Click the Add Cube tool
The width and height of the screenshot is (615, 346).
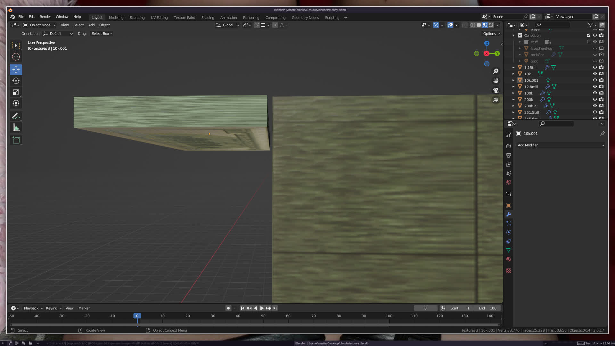point(16,140)
